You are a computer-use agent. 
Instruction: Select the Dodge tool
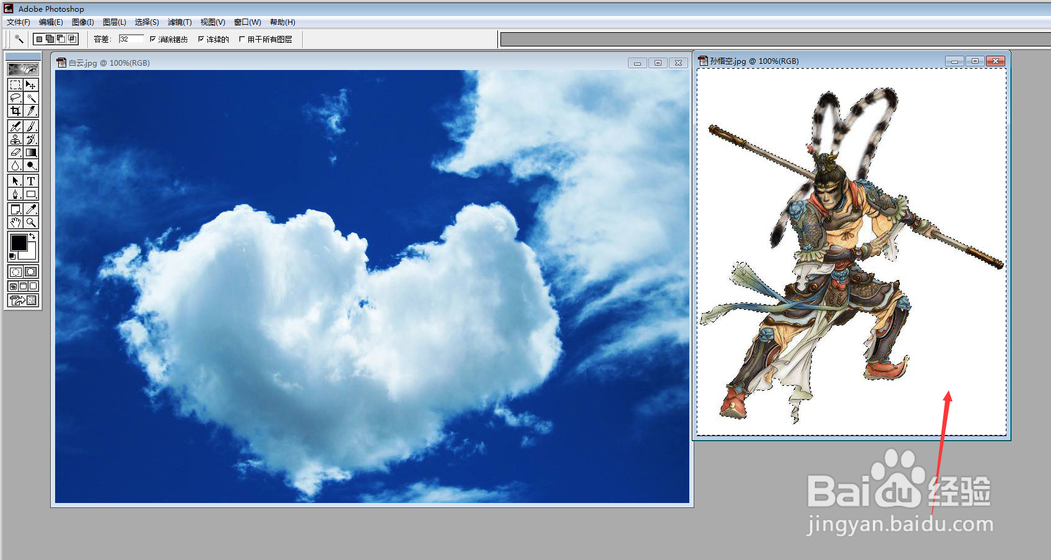pyautogui.click(x=30, y=165)
